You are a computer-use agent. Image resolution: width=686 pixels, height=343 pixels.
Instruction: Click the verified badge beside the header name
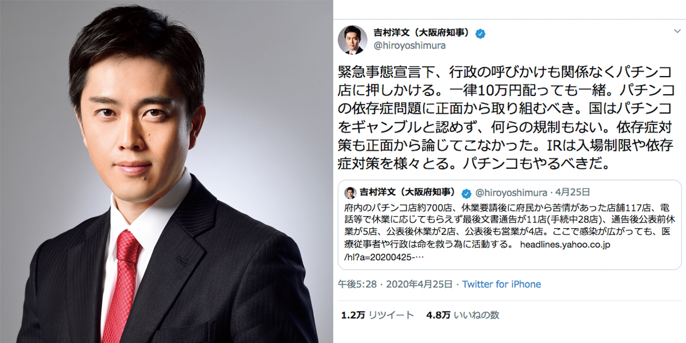(x=480, y=34)
